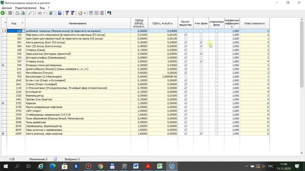Click the printer icon in toolbar

[17, 13]
